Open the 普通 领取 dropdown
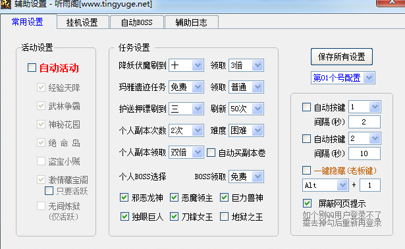The image size is (405, 249). coord(246,87)
